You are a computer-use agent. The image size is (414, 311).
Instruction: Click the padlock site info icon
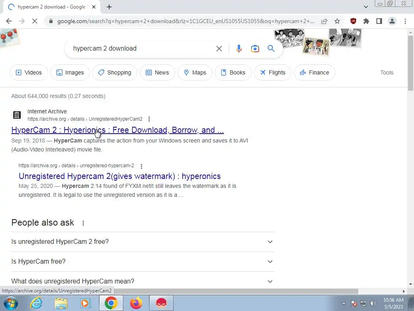[x=51, y=21]
